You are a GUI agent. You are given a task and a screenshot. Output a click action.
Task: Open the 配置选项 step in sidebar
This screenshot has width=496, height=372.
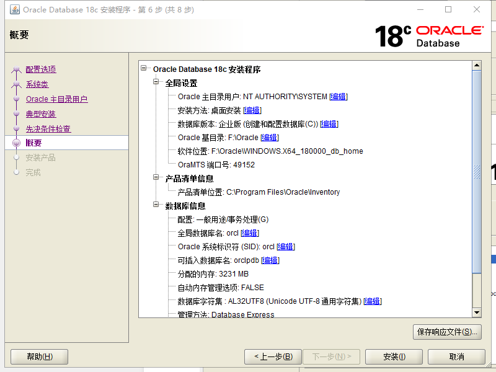pos(41,69)
